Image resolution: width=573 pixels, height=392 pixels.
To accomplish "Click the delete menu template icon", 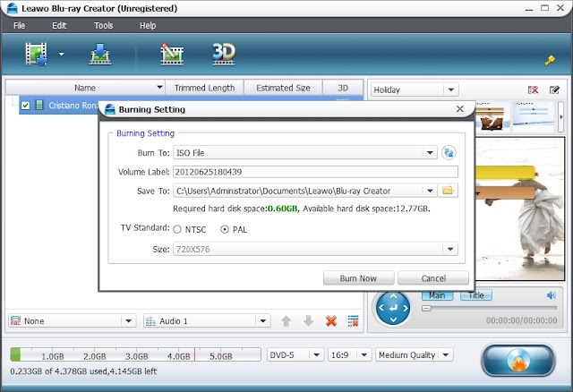I will (x=534, y=89).
